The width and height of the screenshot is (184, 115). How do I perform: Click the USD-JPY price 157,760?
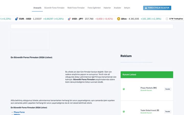[89, 19]
